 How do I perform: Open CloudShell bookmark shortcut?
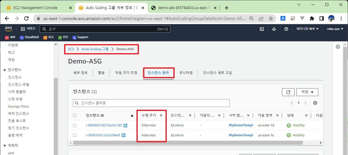coord(29,37)
